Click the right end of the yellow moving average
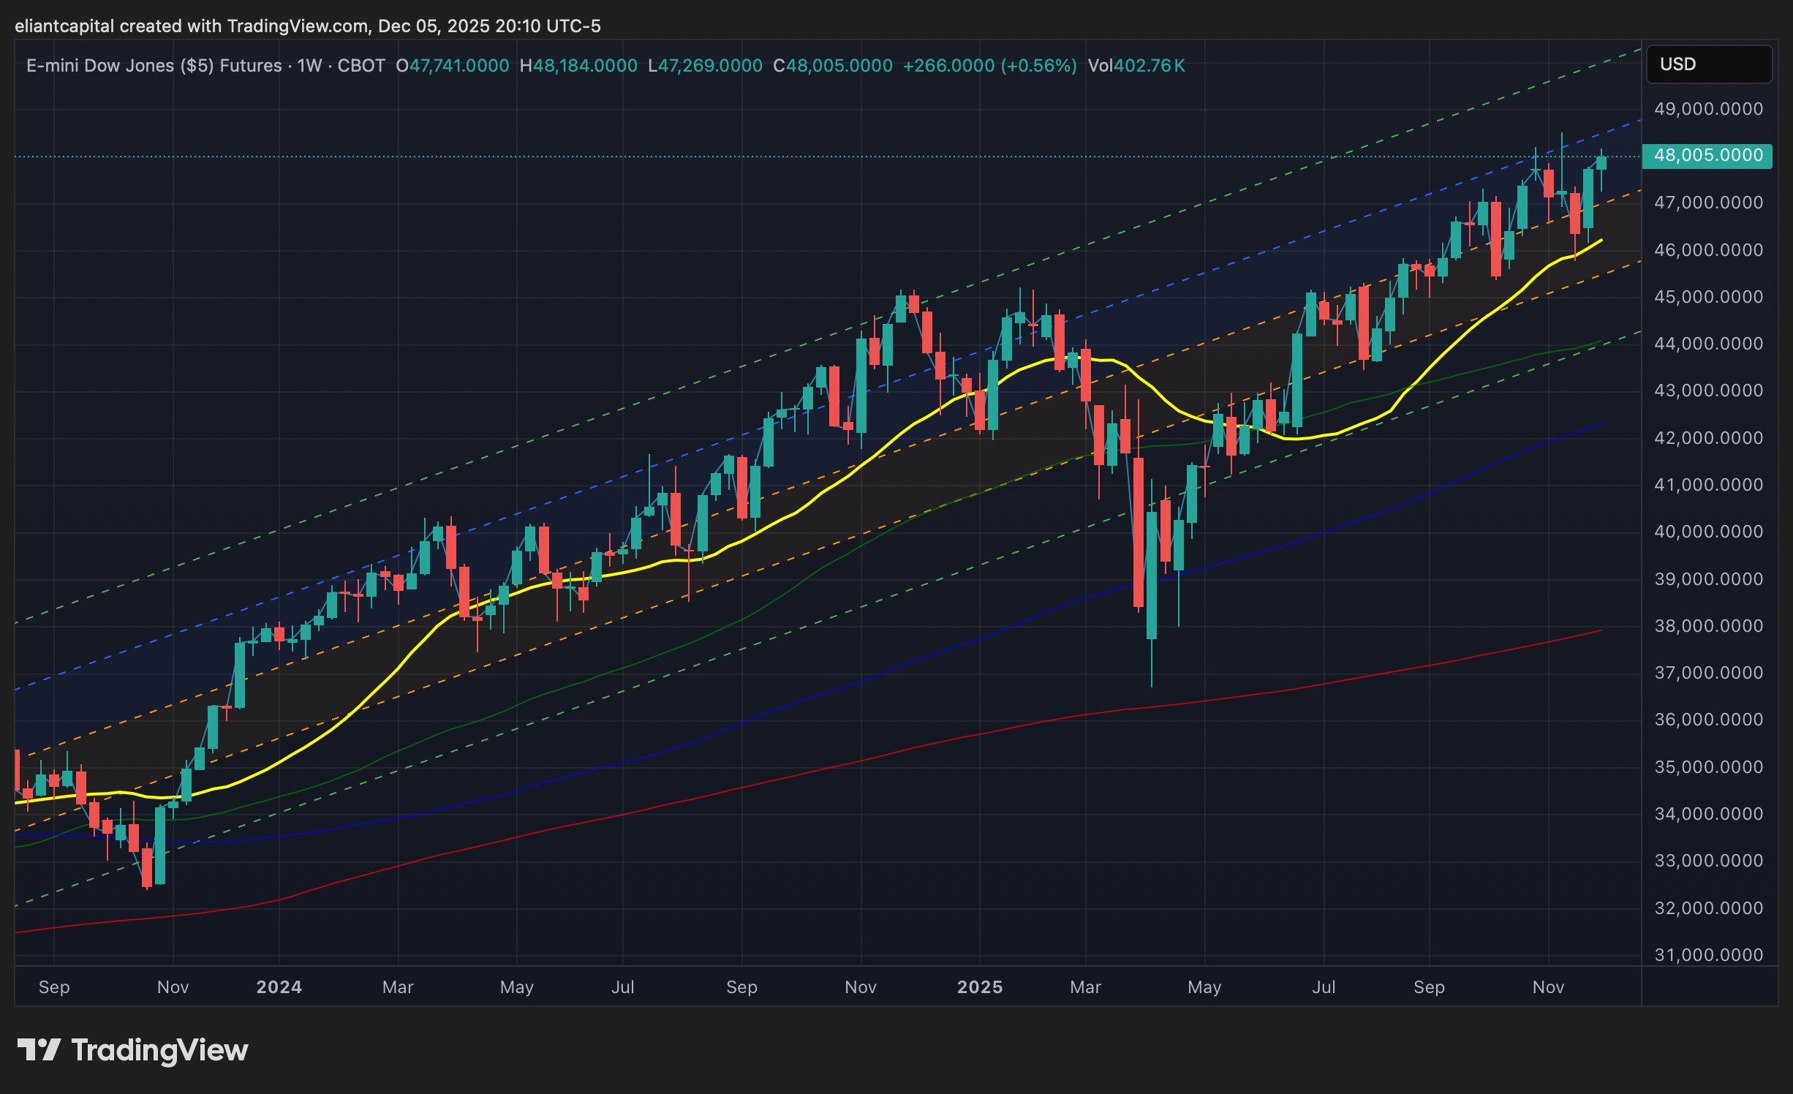This screenshot has height=1094, width=1793. tap(1601, 241)
